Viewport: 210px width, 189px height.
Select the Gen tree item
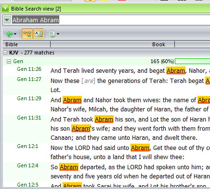(18, 61)
